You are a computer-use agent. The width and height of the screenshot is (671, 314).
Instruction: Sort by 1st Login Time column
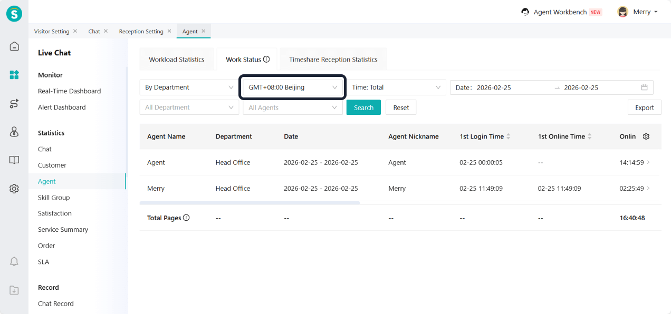(x=509, y=136)
